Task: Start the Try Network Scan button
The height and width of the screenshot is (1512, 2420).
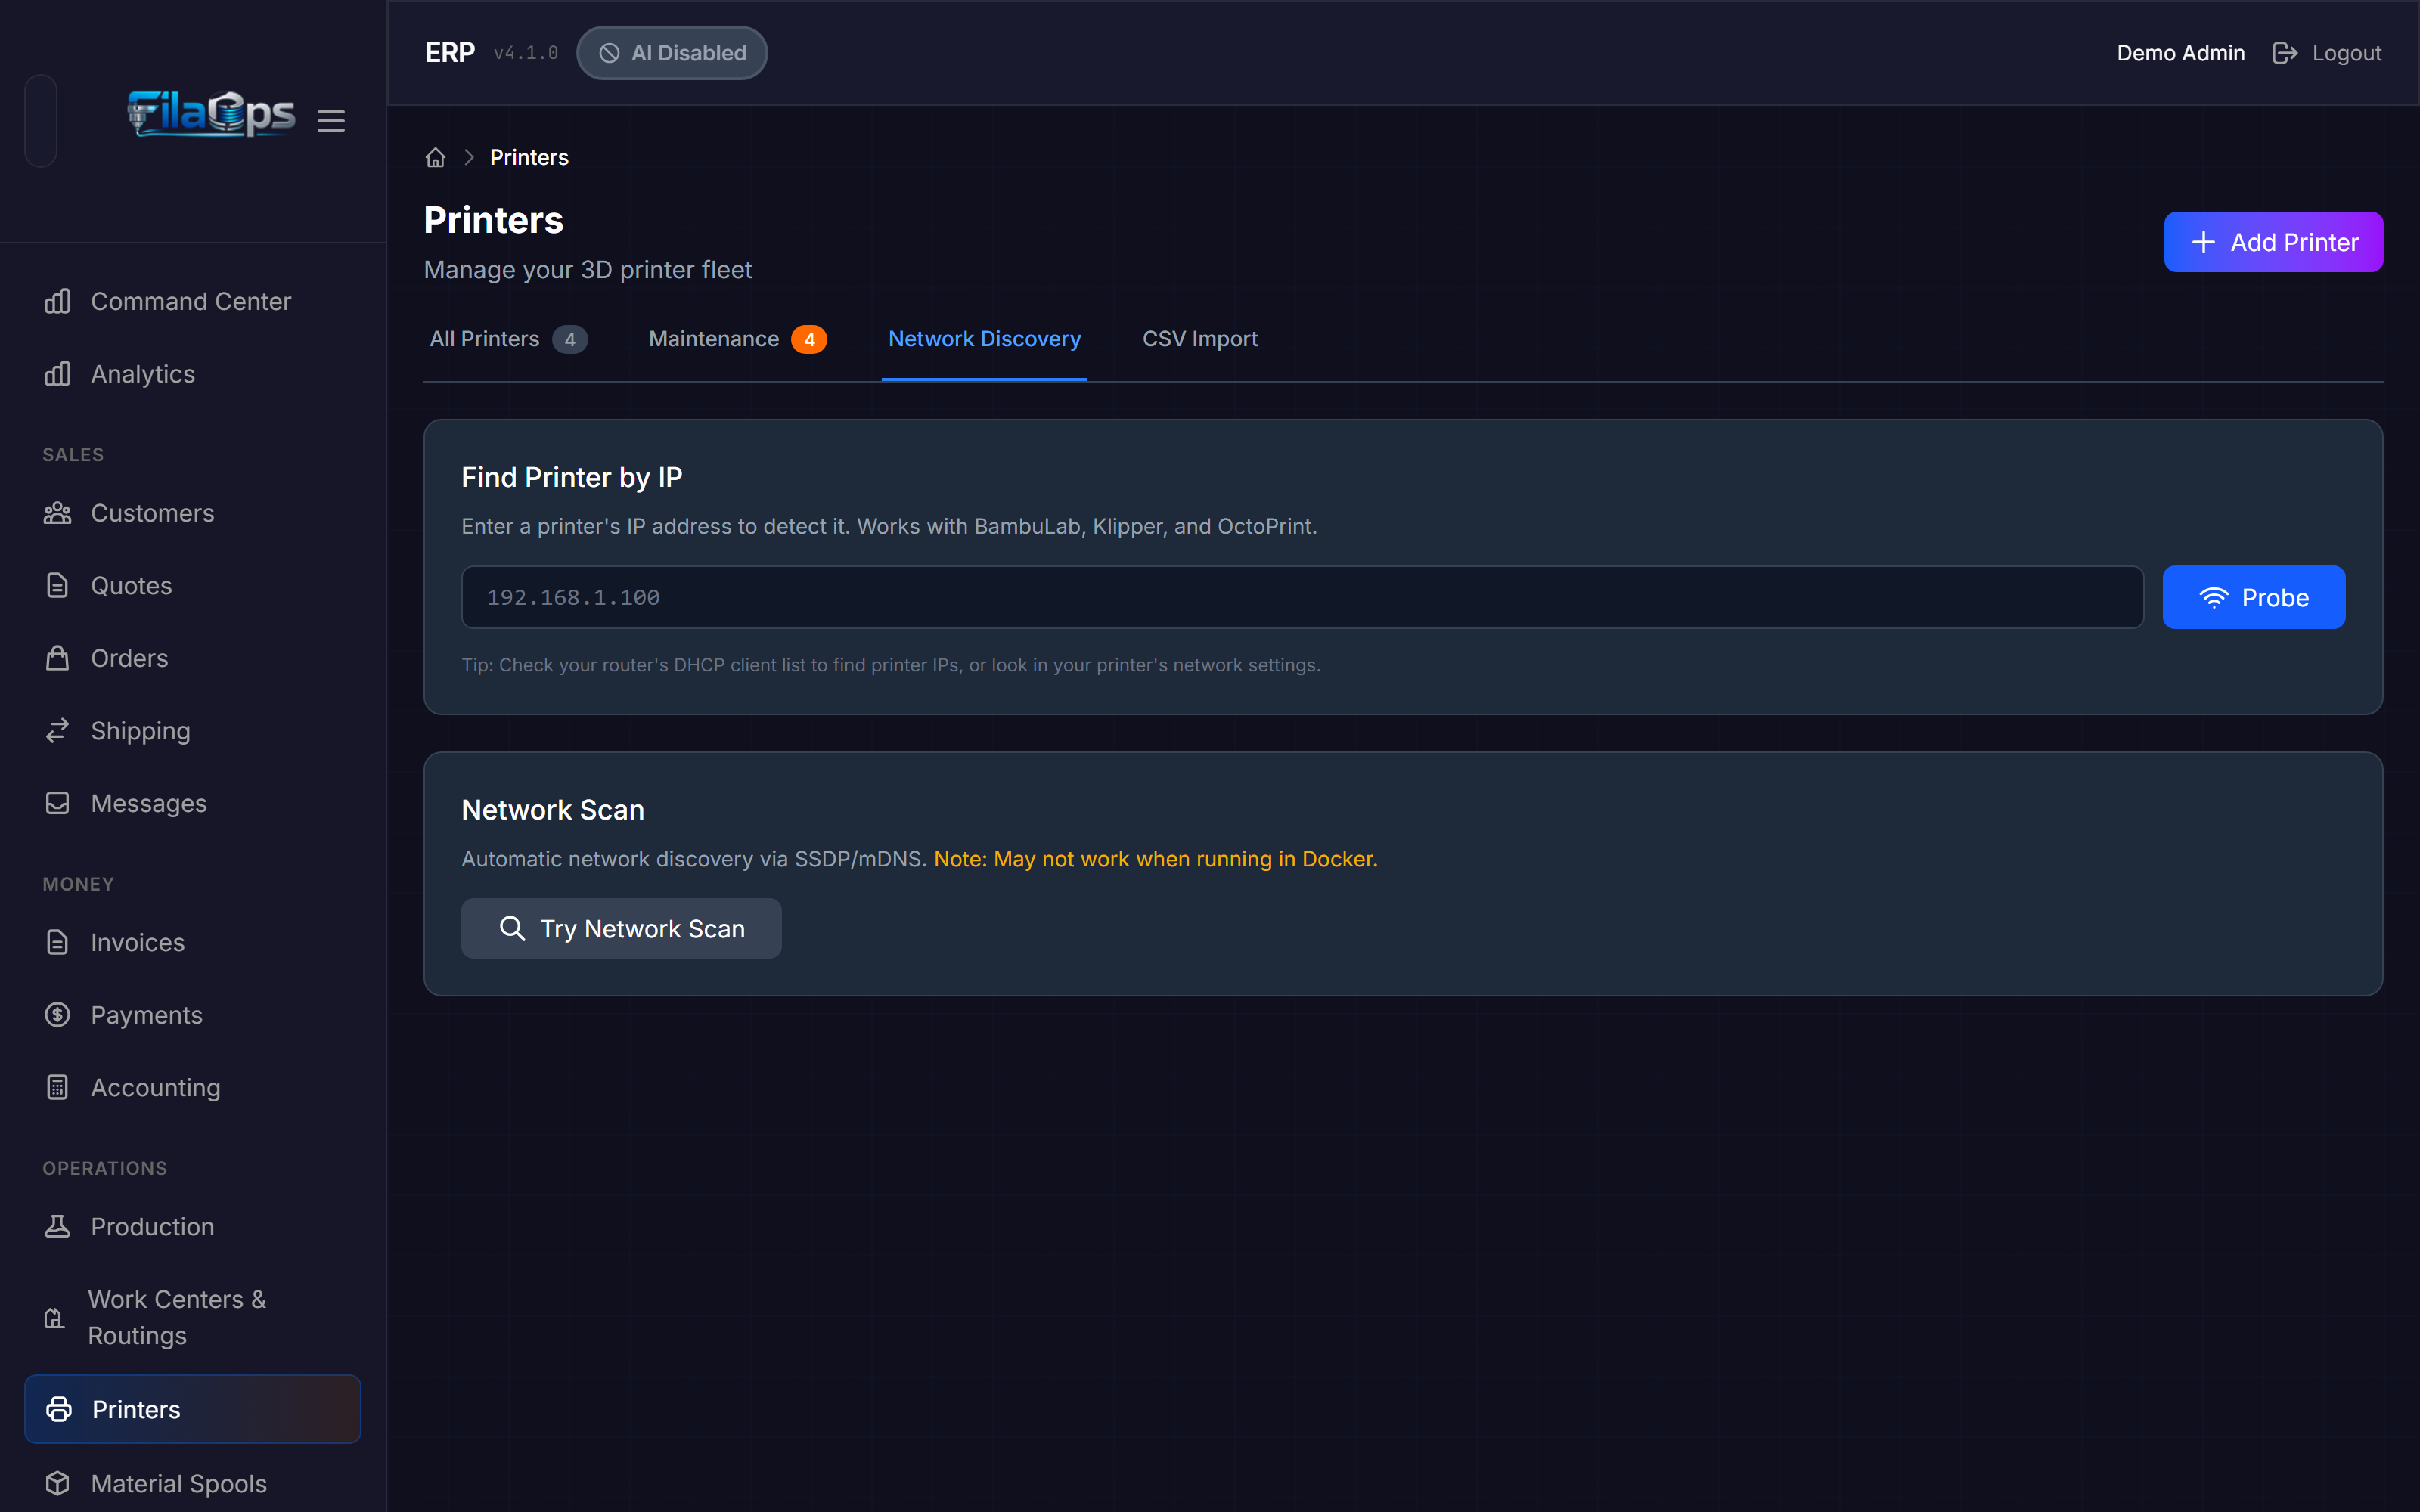Action: click(621, 928)
